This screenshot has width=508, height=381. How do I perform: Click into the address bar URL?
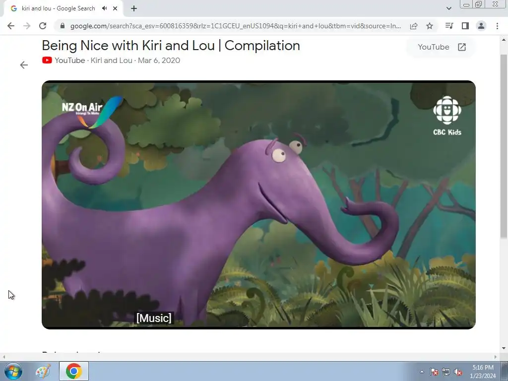pyautogui.click(x=236, y=26)
